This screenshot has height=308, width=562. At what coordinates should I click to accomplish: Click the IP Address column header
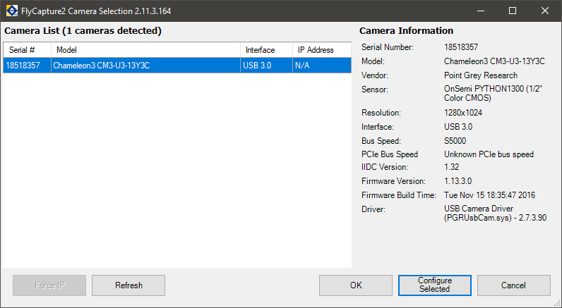322,50
